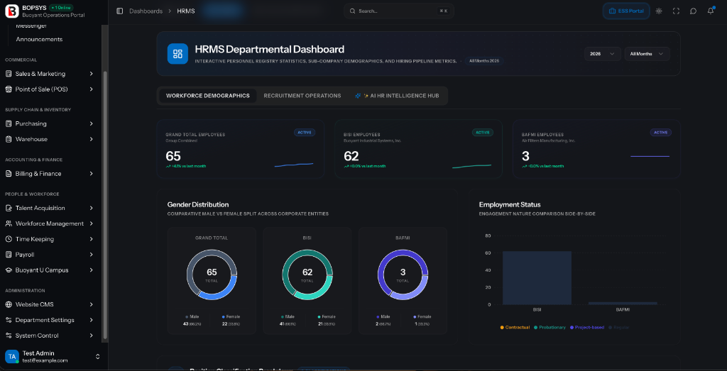Click ACTIVE badge on Grand Total card
The width and height of the screenshot is (727, 371).
tap(305, 133)
